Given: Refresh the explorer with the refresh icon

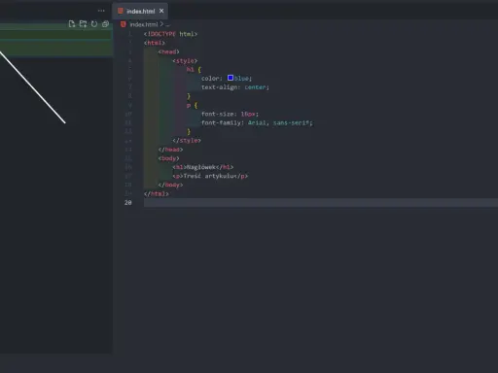Looking at the screenshot, I should [x=94, y=24].
